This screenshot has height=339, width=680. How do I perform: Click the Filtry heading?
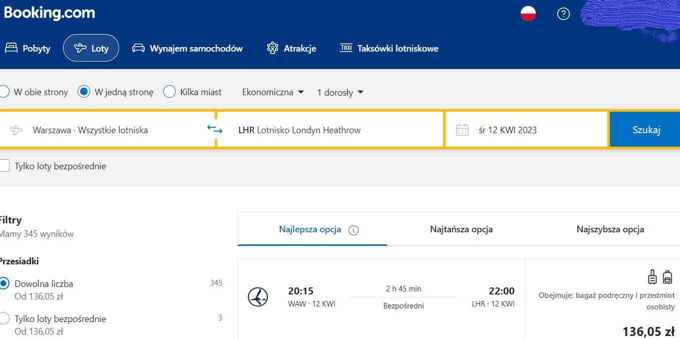[x=11, y=220]
